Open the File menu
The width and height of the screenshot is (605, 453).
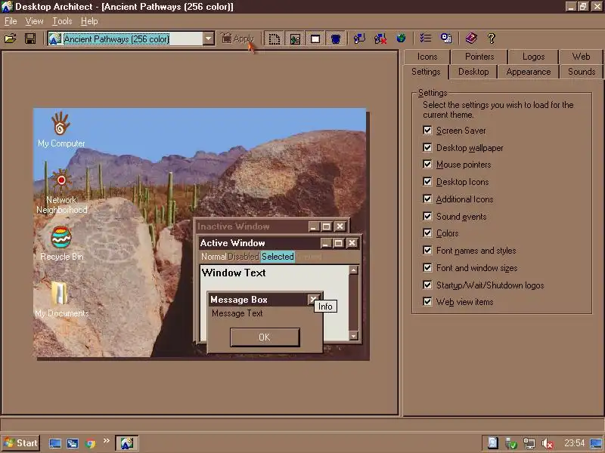(11, 21)
